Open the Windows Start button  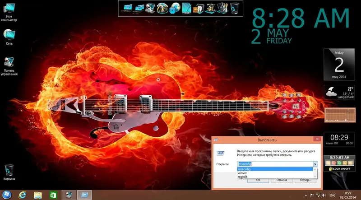[7, 195]
